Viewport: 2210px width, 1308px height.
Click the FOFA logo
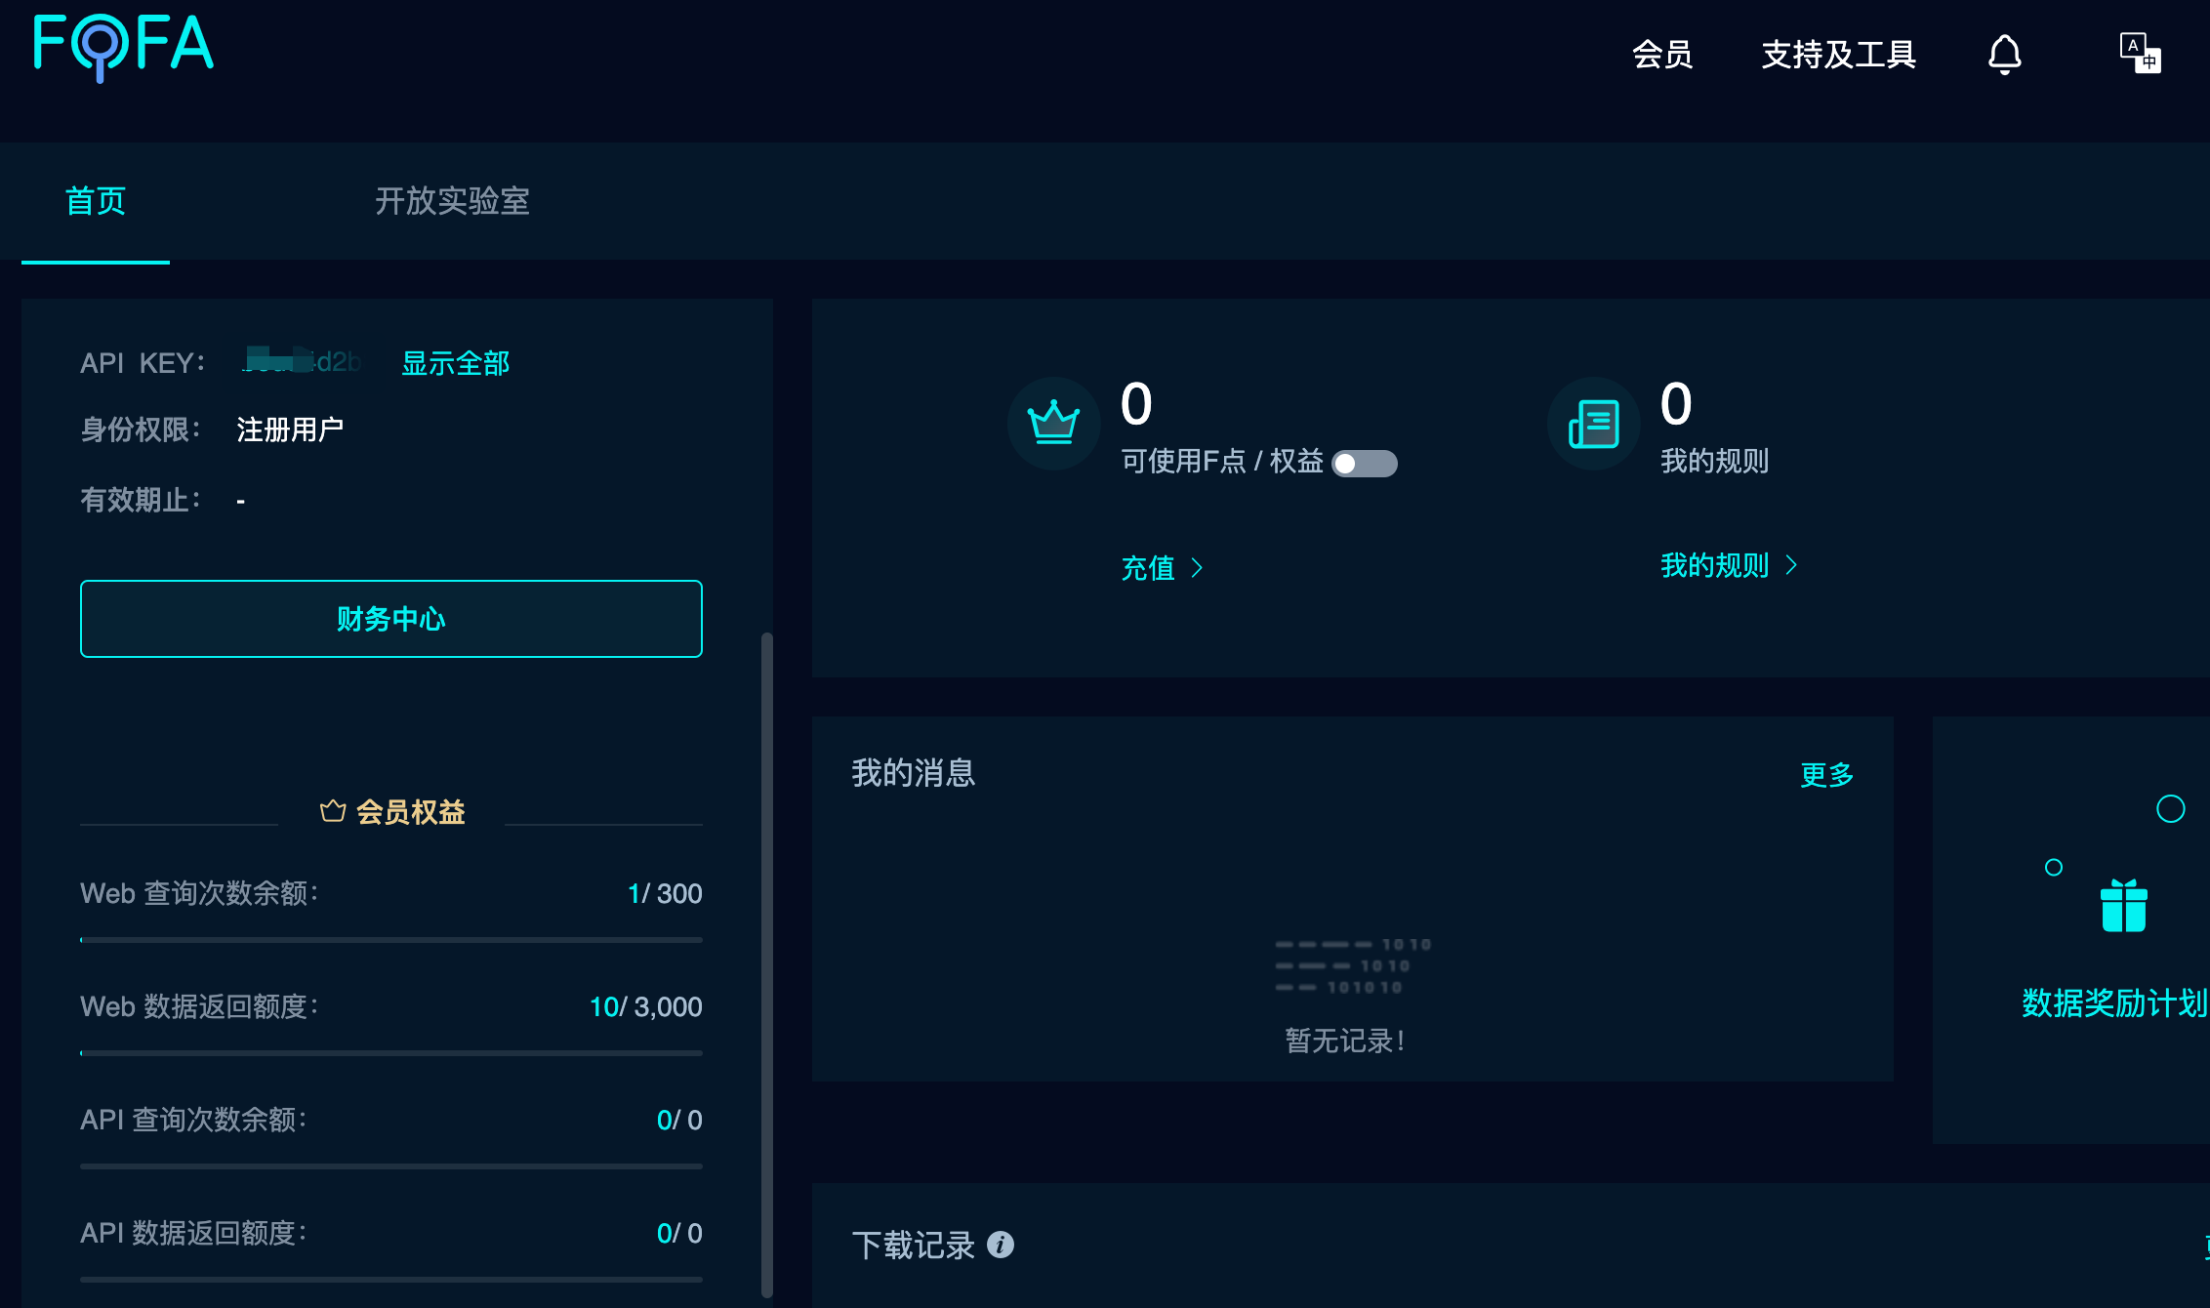[123, 45]
